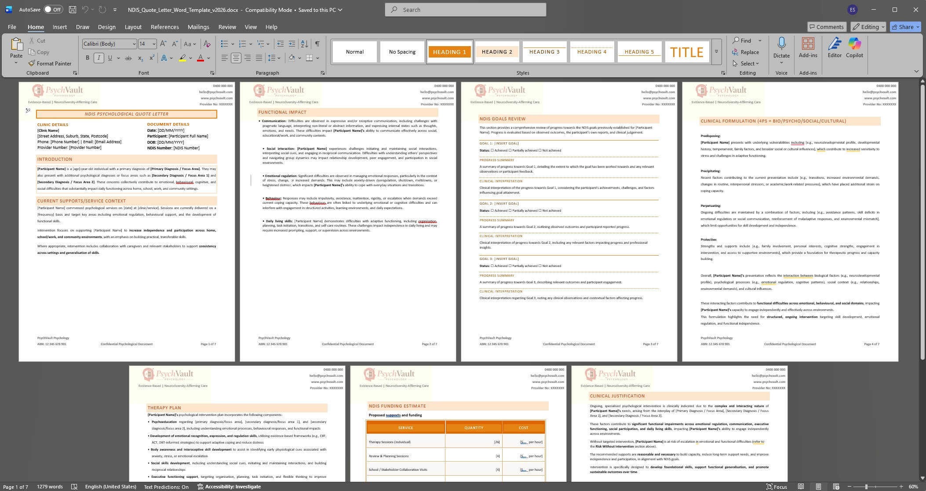Click the Show/Hide paragraph marks icon
Viewport: 926px width, 491px height.
point(317,43)
